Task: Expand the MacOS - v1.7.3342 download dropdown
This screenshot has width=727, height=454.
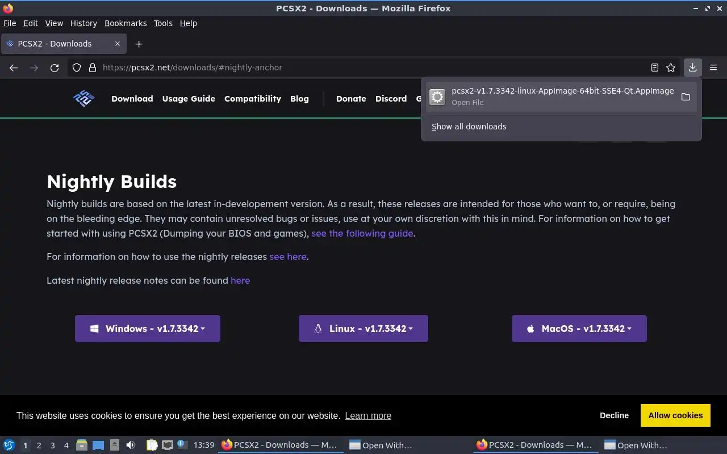Action: pyautogui.click(x=579, y=329)
